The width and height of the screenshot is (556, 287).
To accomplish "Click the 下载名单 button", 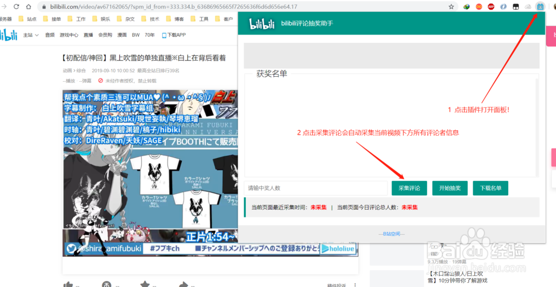I will (x=490, y=188).
